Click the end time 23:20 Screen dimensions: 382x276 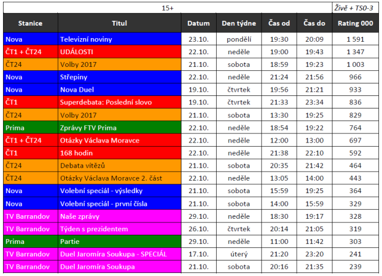tap(315, 254)
